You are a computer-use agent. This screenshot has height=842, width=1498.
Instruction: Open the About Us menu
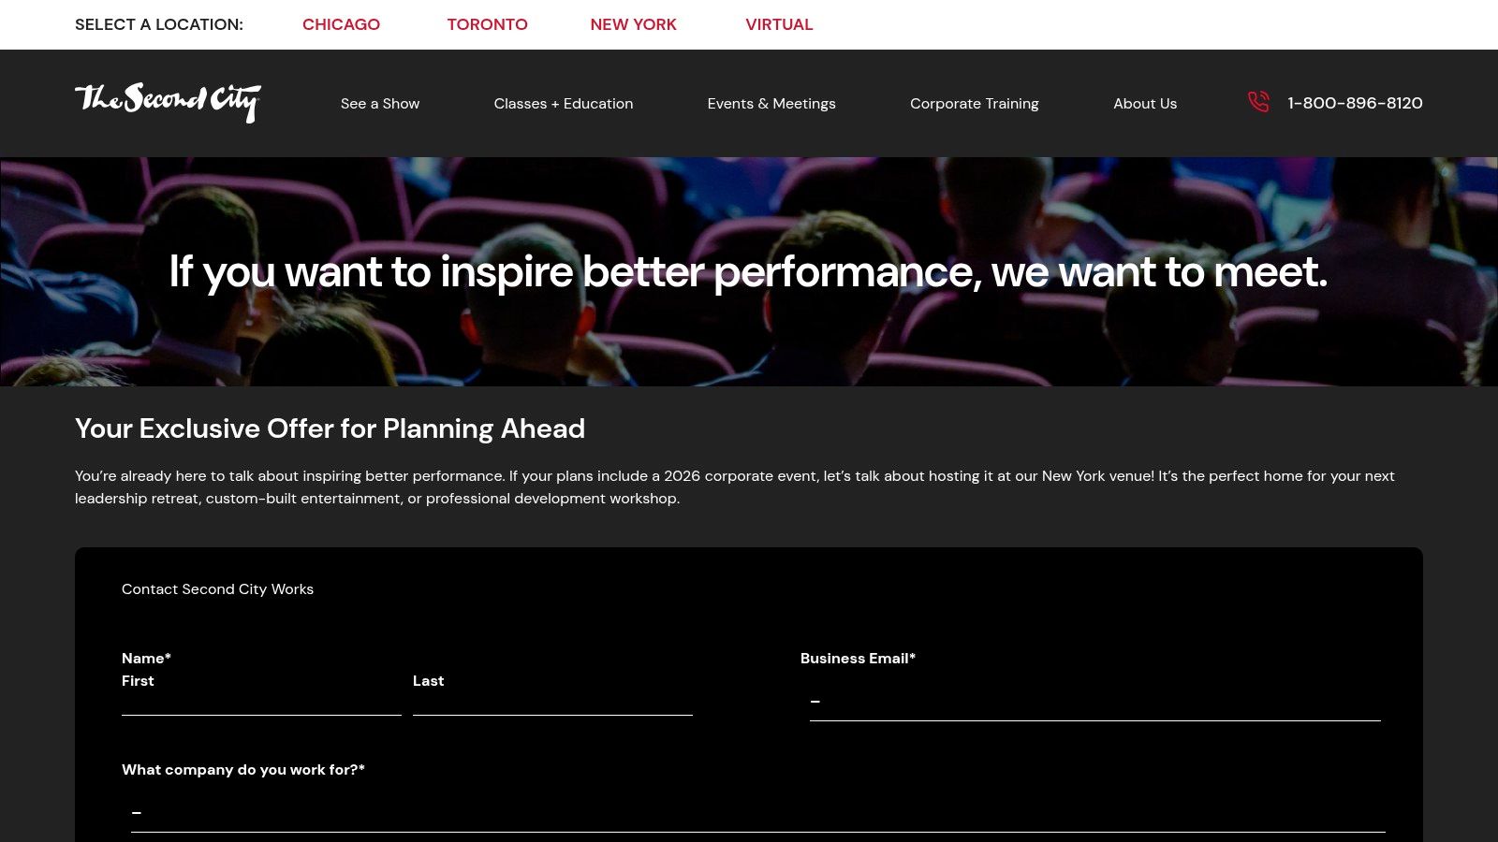click(1145, 104)
